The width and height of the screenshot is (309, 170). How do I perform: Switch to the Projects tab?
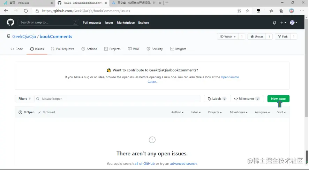point(112,49)
